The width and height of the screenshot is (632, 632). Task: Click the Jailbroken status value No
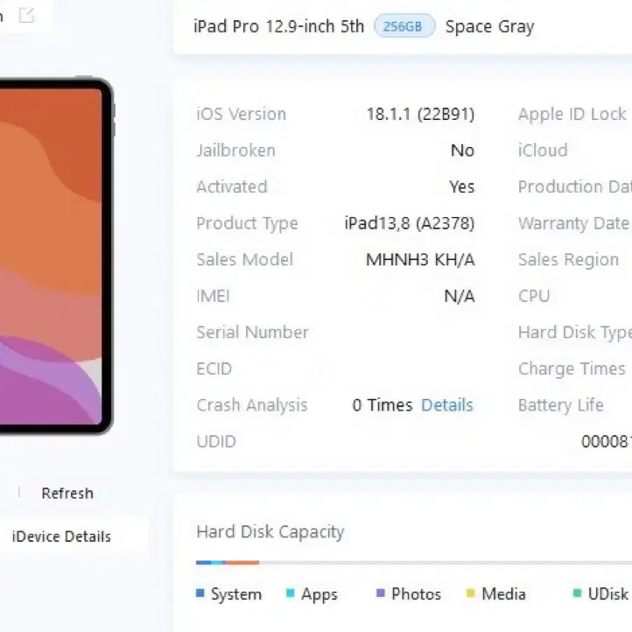pos(462,151)
